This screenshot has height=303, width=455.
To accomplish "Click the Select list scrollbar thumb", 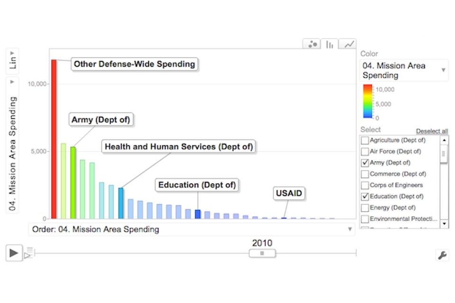I will coord(444,154).
